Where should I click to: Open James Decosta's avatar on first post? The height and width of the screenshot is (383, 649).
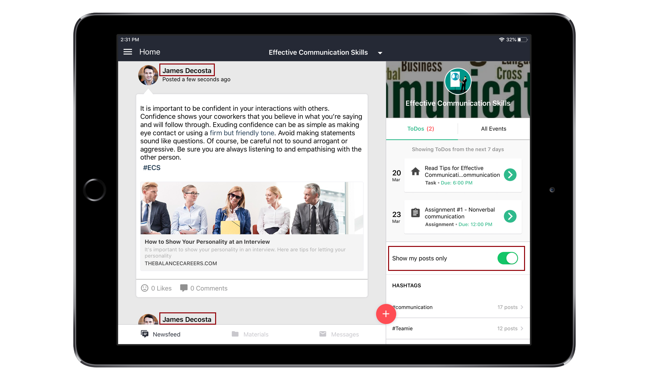148,75
